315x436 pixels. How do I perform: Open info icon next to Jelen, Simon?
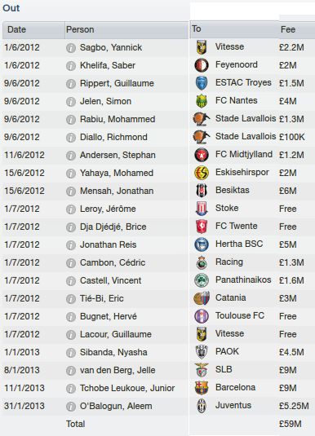point(71,102)
